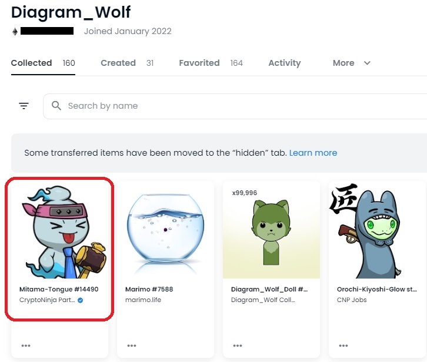
Task: Click the Diagram_Wolf_Doll #... title
Action: click(x=269, y=289)
